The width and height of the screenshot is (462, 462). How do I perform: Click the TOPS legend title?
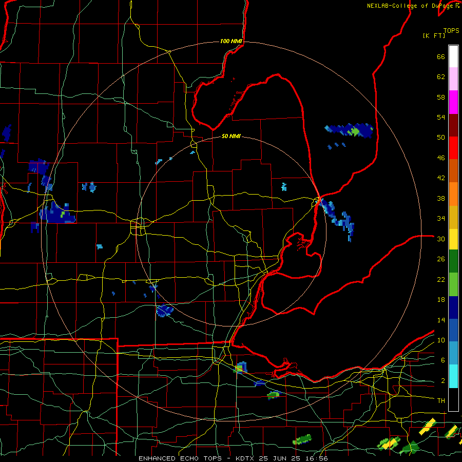pos(451,31)
